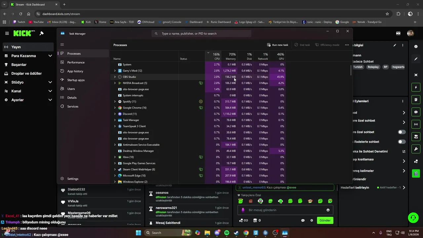The height and width of the screenshot is (238, 423).
Task: Expand Google Chrome (16) process group
Action: pyautogui.click(x=115, y=108)
